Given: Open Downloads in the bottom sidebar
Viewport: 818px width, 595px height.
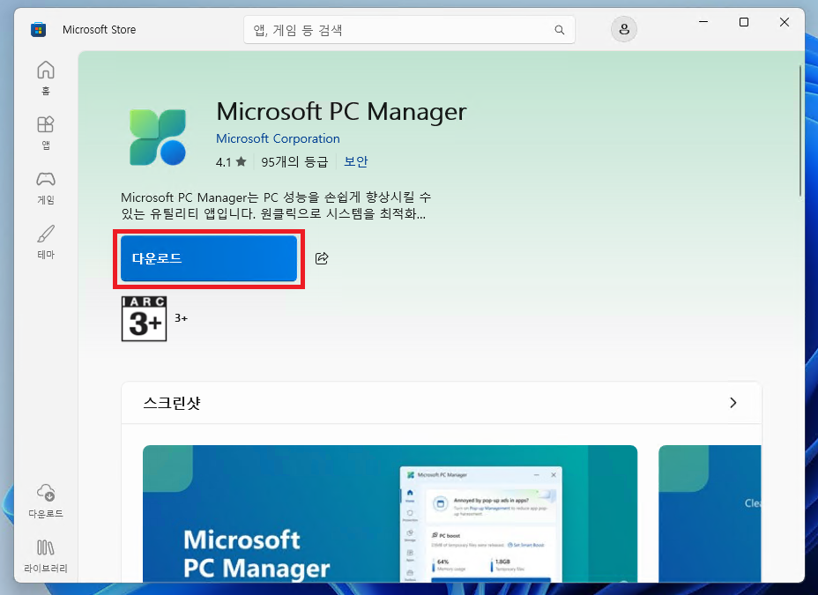Looking at the screenshot, I should 46,501.
